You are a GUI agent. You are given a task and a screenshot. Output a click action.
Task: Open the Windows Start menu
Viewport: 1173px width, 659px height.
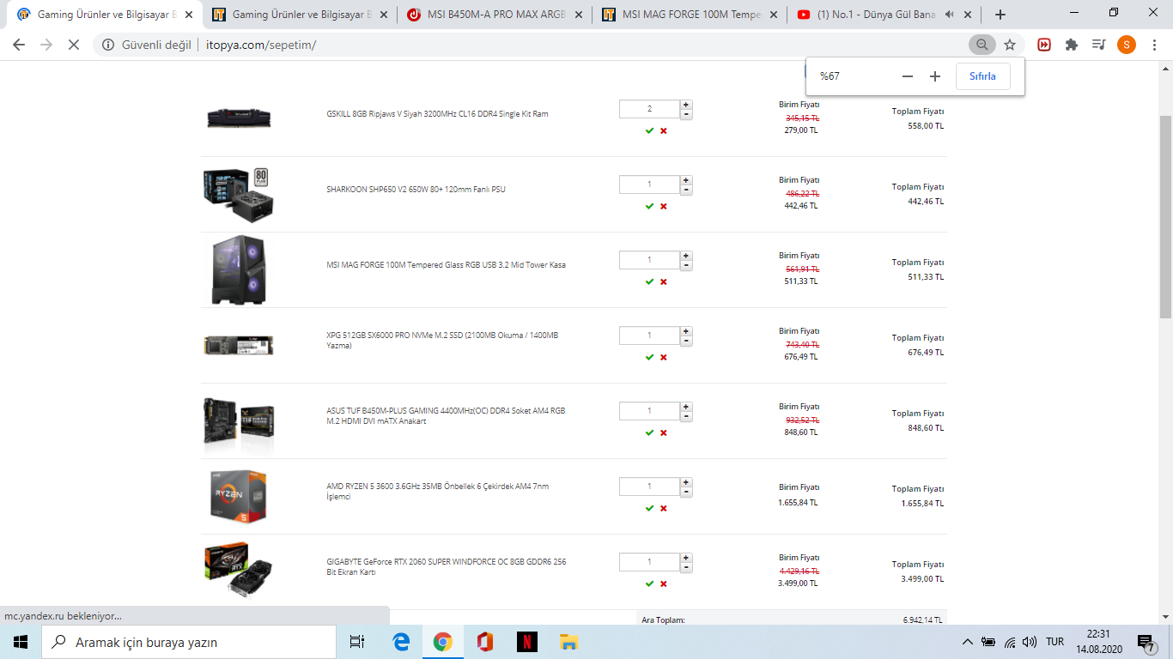pyautogui.click(x=21, y=642)
